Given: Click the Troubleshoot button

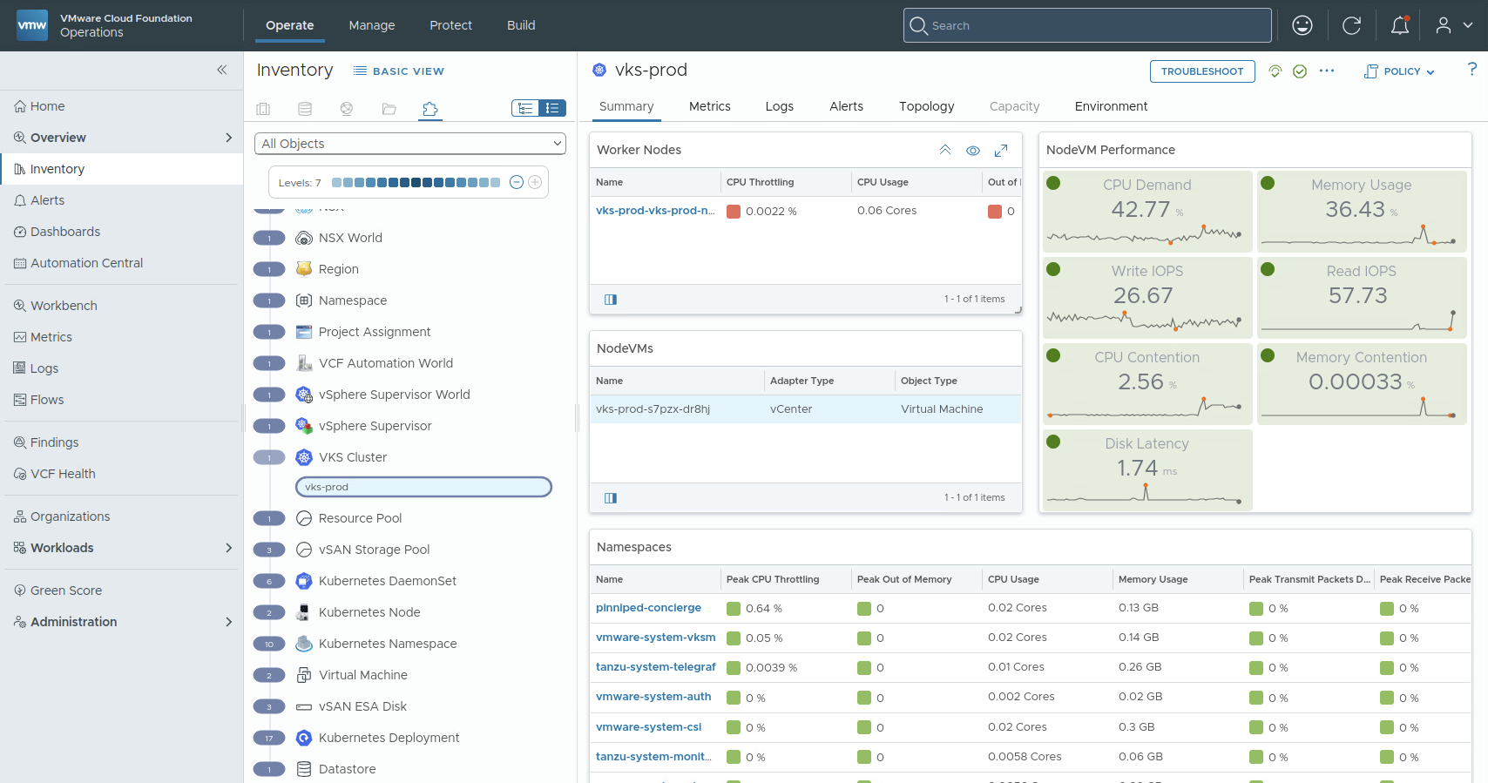Looking at the screenshot, I should click(1202, 71).
